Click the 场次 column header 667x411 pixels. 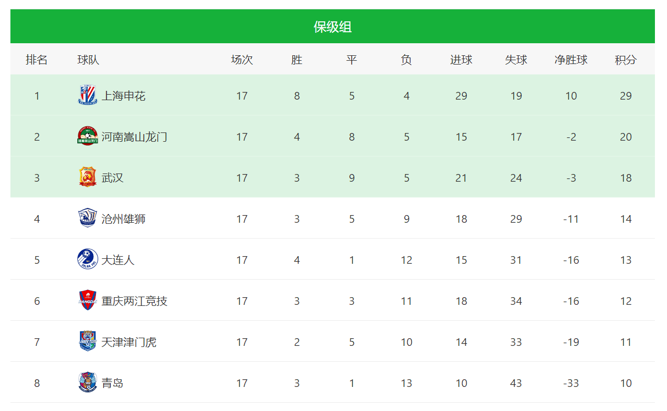pyautogui.click(x=242, y=60)
